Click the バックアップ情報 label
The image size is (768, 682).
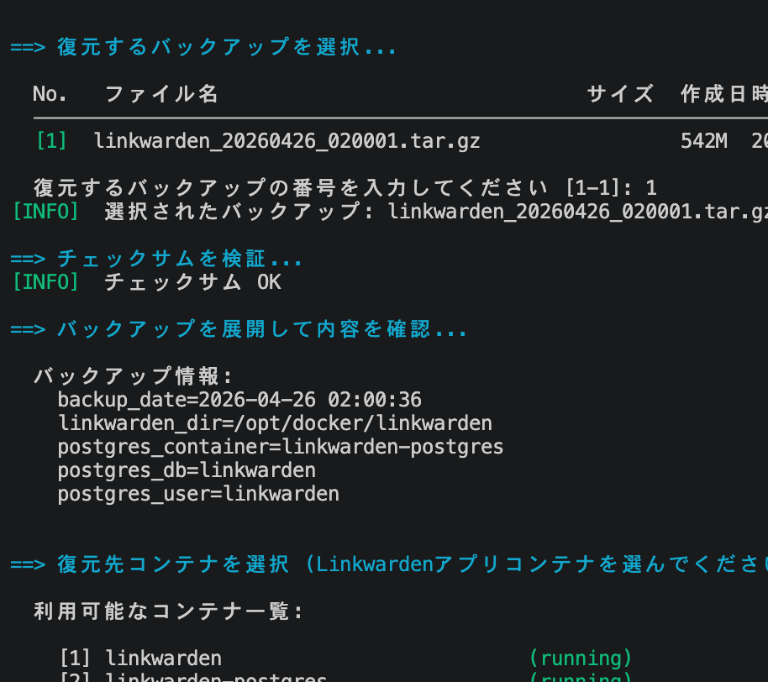(x=133, y=375)
